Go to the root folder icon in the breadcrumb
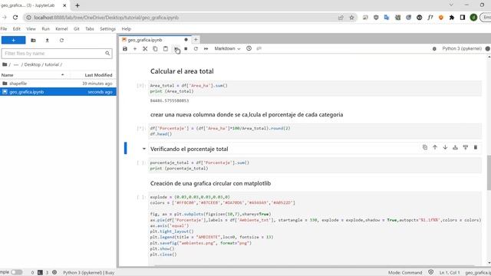This screenshot has width=491, height=276. click(5, 64)
